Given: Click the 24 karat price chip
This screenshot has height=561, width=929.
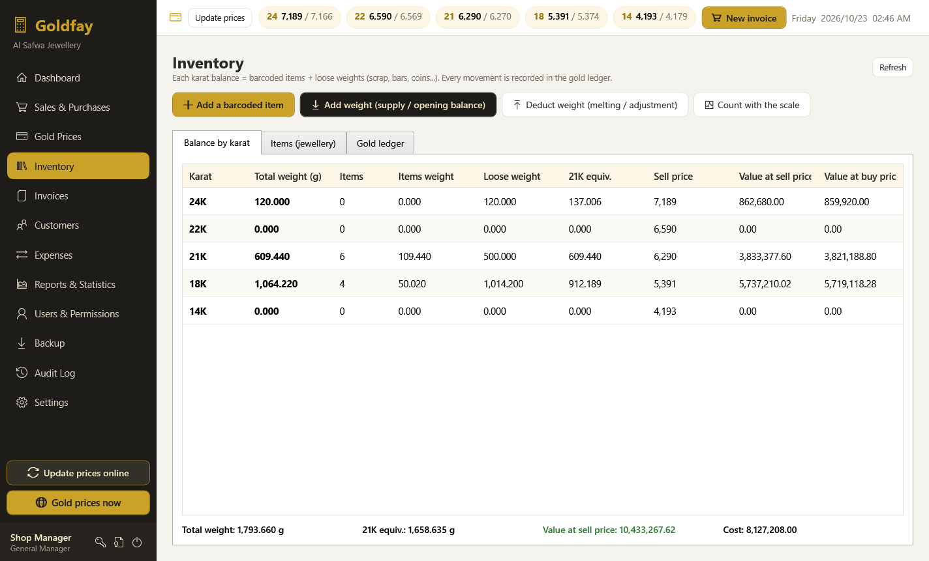Looking at the screenshot, I should [299, 17].
